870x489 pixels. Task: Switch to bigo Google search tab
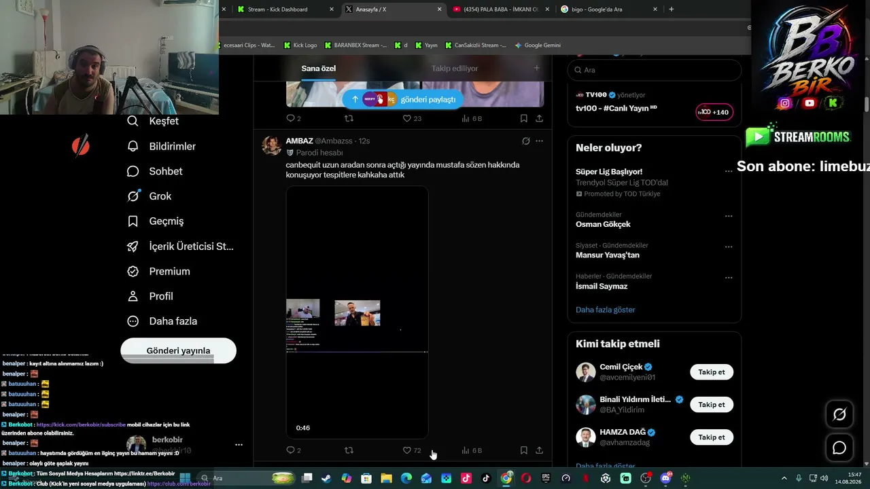609,10
